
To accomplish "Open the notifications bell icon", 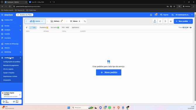I will tap(151, 15).
